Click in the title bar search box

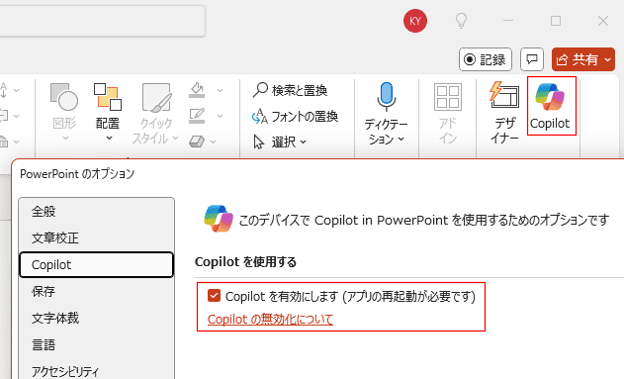(x=102, y=21)
